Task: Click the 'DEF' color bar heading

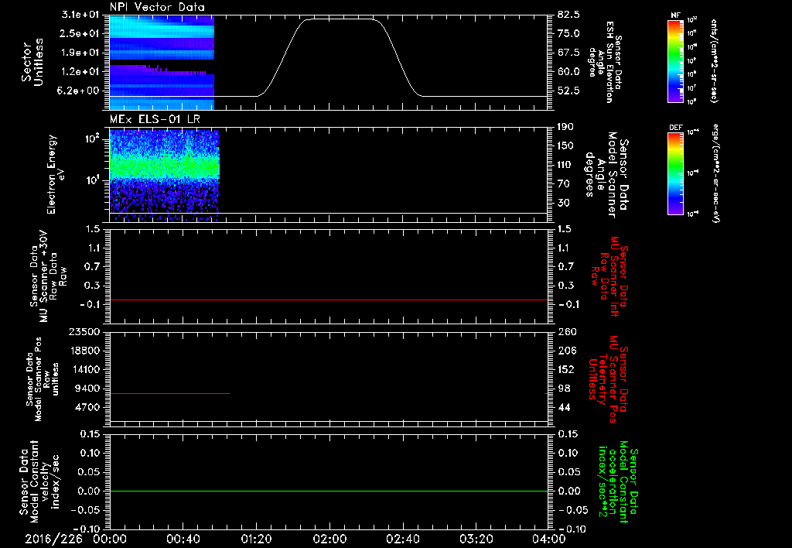Action: [675, 128]
